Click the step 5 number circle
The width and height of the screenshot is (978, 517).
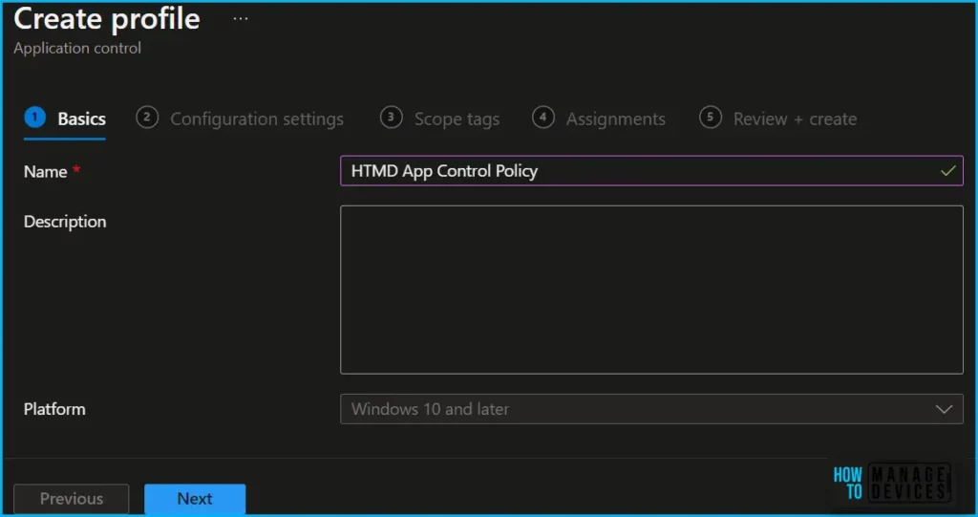[x=710, y=118]
